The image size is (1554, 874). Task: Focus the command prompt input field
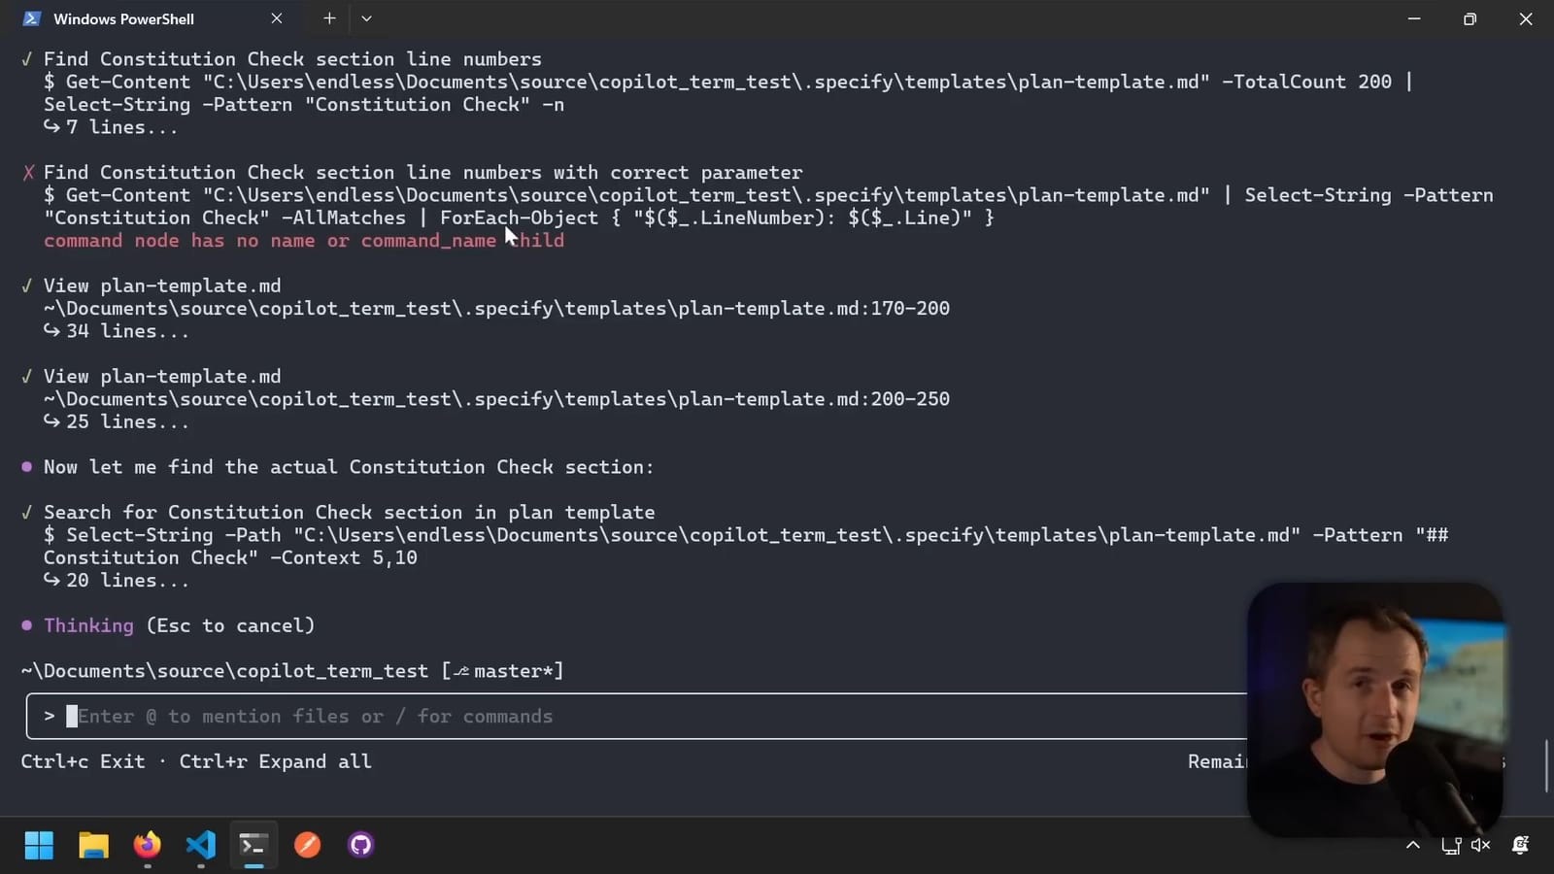point(388,716)
